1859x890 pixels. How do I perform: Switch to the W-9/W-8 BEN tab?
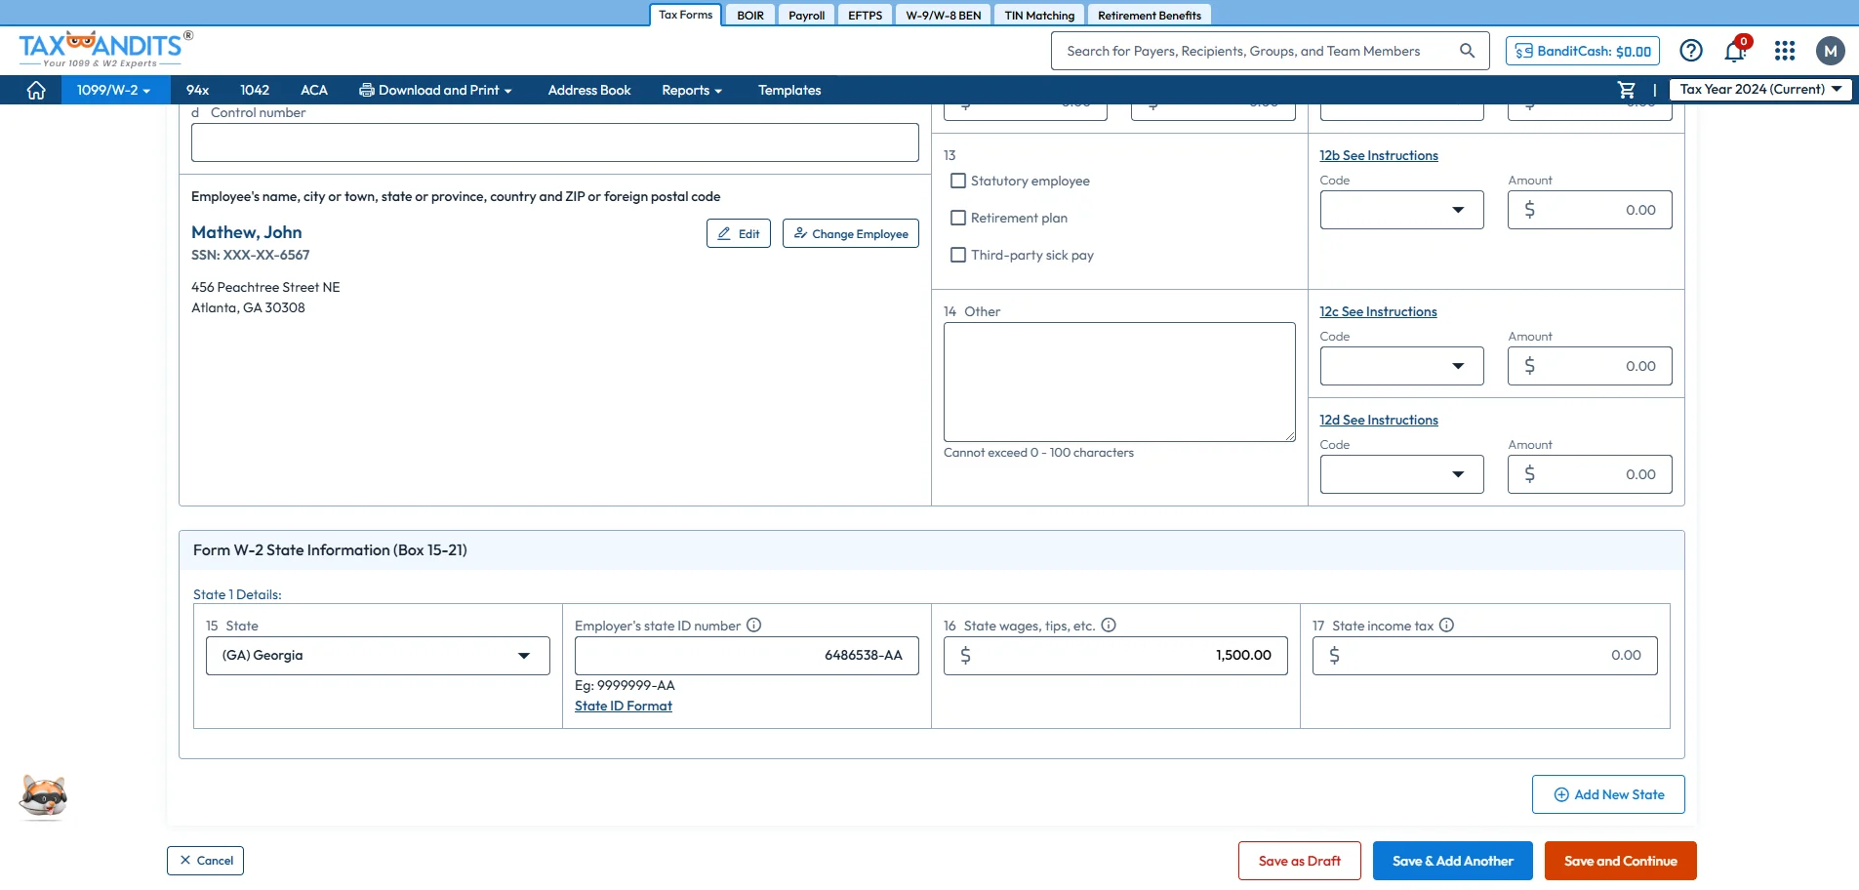944,15
